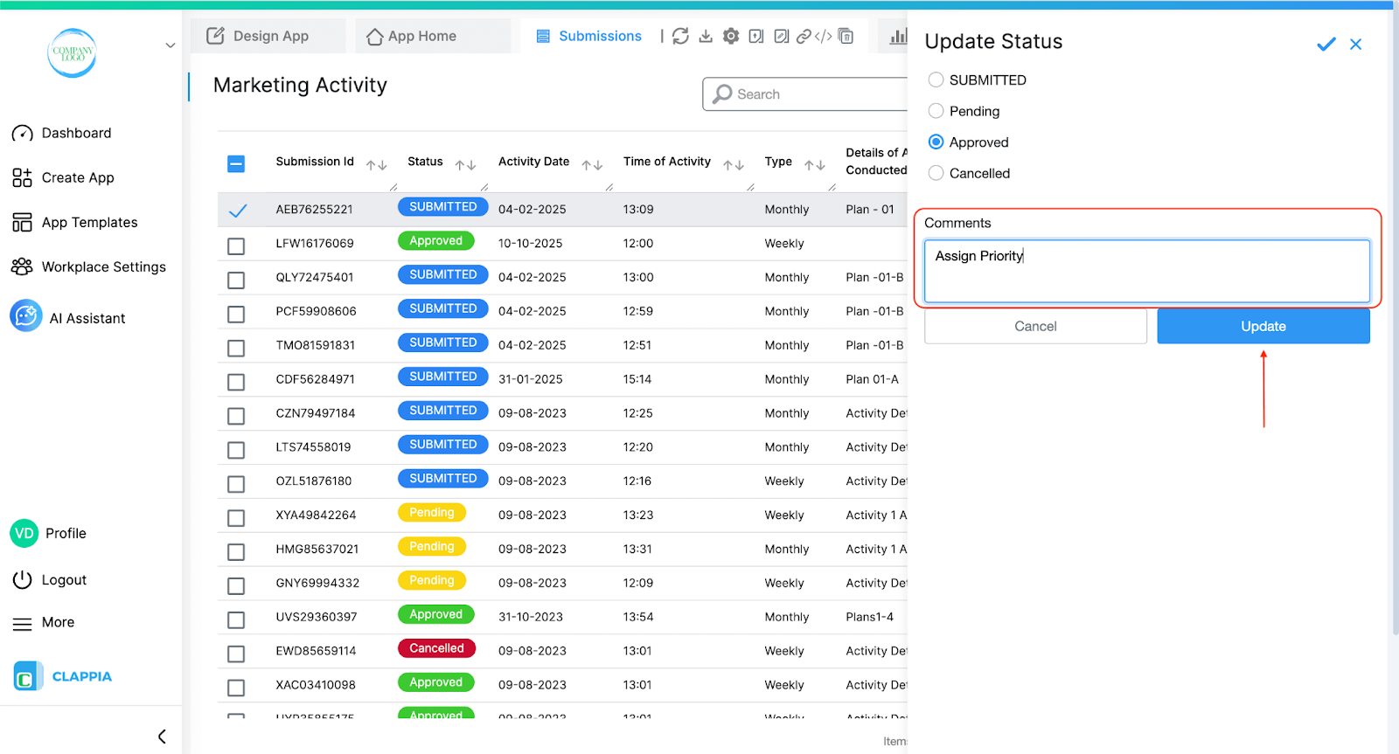Sort by Status column arrows
This screenshot has height=754, width=1399.
click(465, 164)
